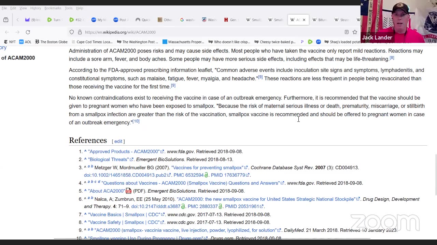The image size is (437, 245).
Task: Open the Edit menu
Action: pyautogui.click(x=13, y=8)
